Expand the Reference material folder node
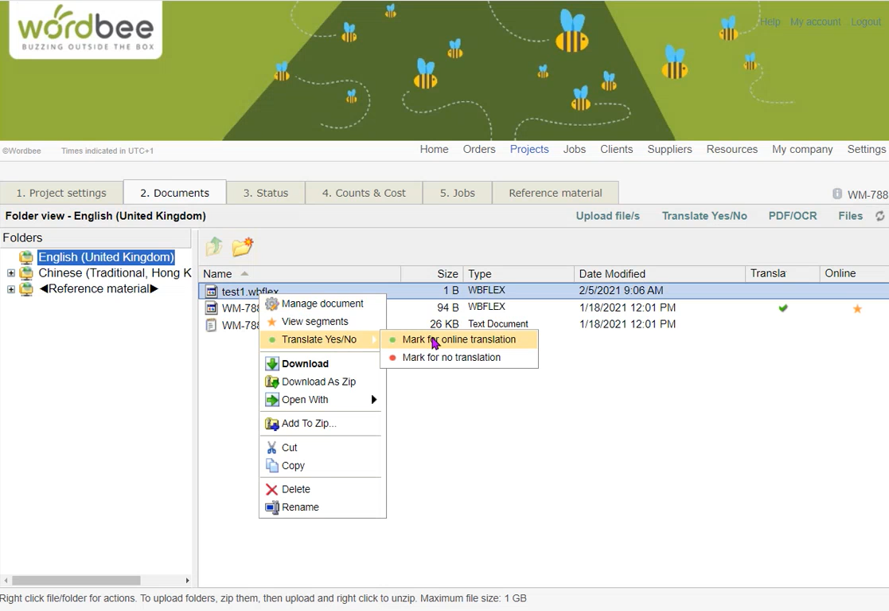 pyautogui.click(x=11, y=289)
